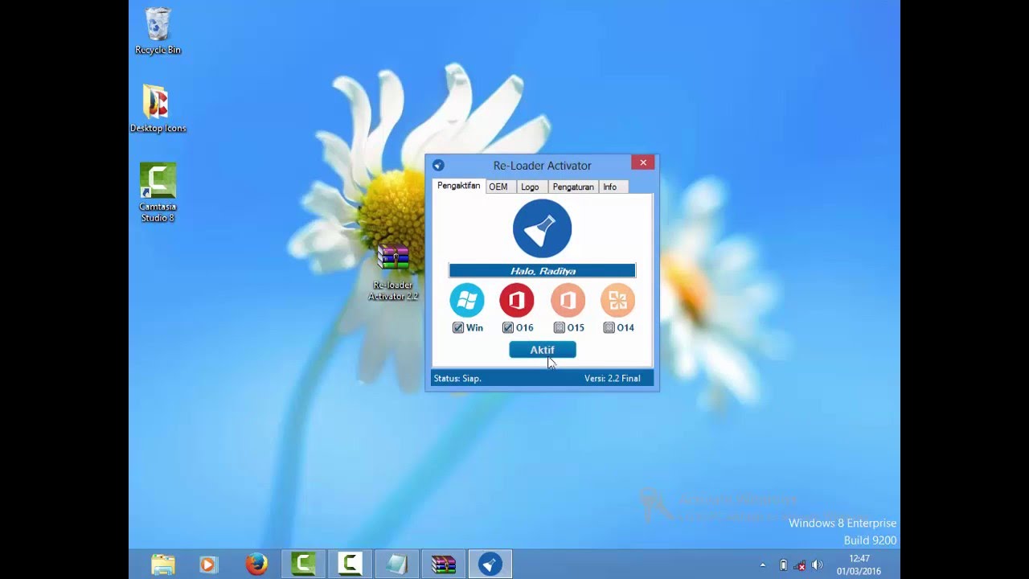Close the Re-Loader Activator window
Image resolution: width=1029 pixels, height=579 pixels.
tap(643, 162)
